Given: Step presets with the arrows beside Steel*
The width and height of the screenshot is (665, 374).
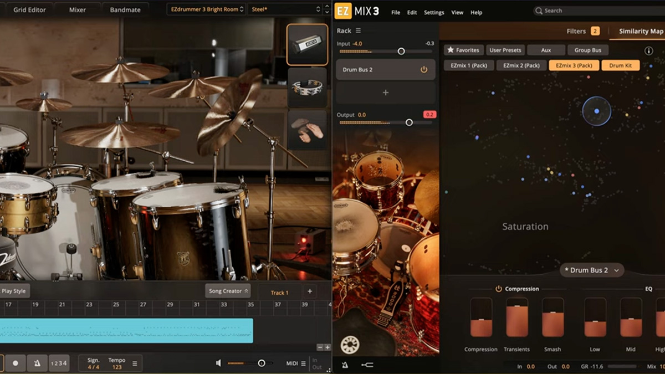Looking at the screenshot, I should (x=327, y=9).
